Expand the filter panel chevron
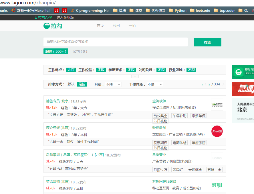The image size is (254, 194). point(135,76)
